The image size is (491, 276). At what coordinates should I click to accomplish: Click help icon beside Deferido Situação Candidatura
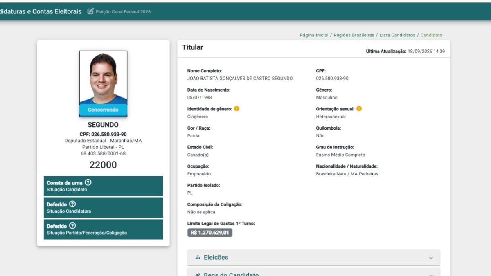click(x=72, y=204)
